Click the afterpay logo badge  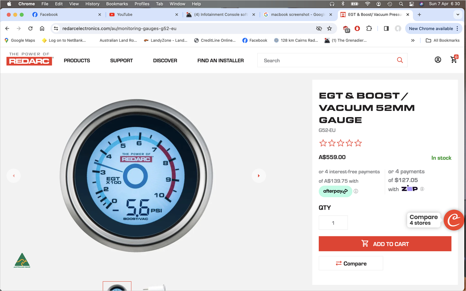coord(335,191)
